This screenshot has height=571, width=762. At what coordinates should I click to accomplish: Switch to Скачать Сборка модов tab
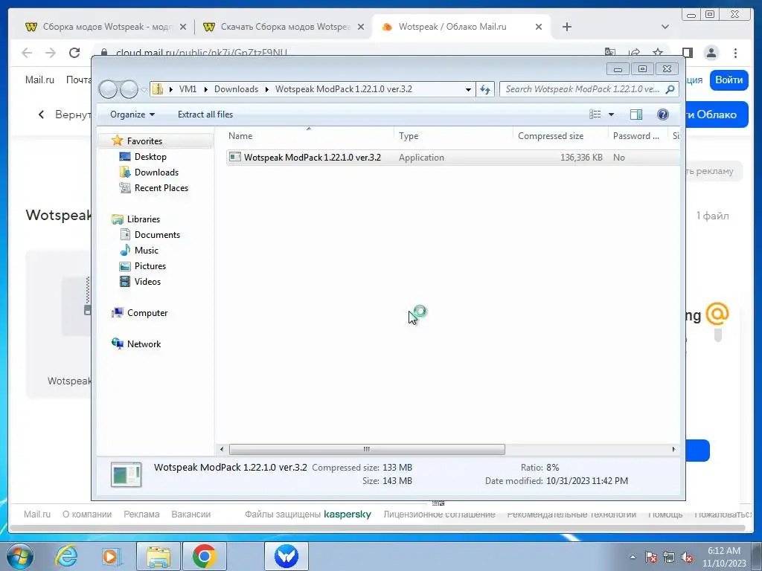[x=284, y=27]
